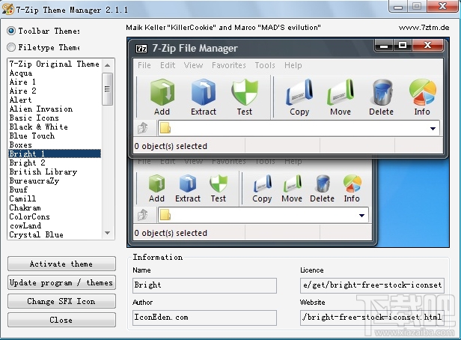
Task: Open Help menu in large preview
Action: click(293, 65)
